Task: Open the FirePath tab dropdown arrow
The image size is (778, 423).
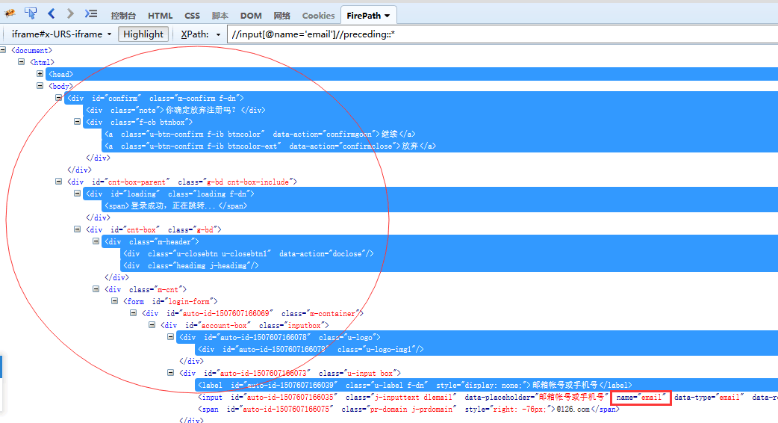Action: pos(387,16)
